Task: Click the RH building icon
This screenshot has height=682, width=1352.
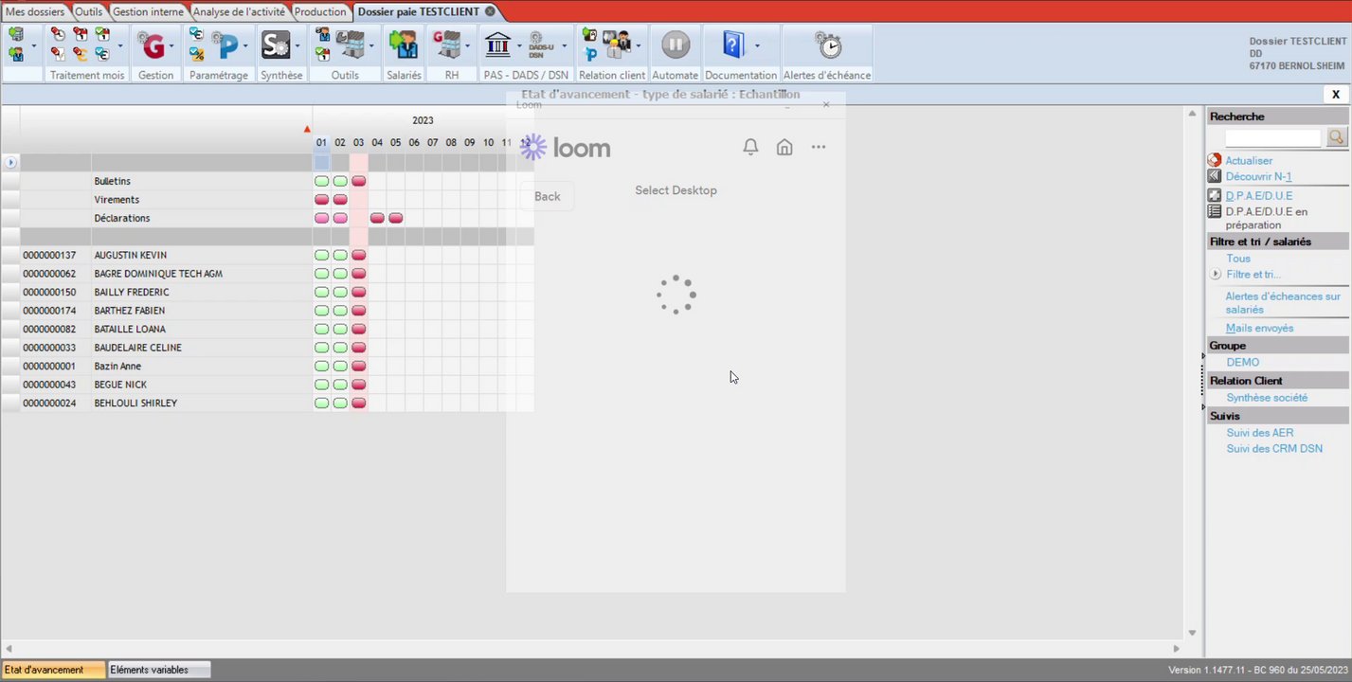Action: pyautogui.click(x=446, y=45)
